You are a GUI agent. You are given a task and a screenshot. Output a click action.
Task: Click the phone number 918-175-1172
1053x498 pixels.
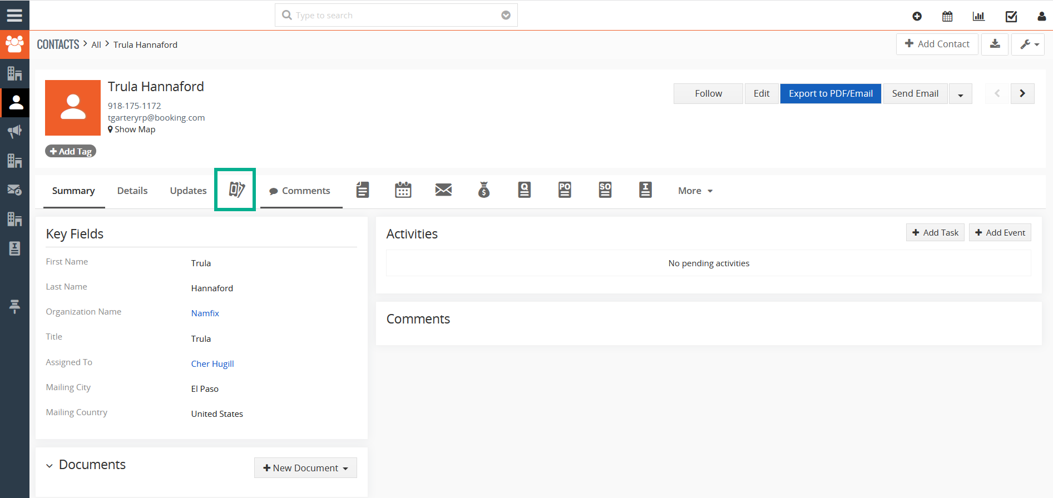click(135, 106)
